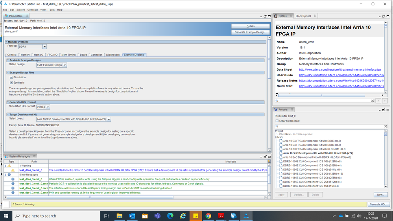Screen dimensions: 393x221
Task: Open the Protocol DDR4 dropdown
Action: (x=44, y=47)
